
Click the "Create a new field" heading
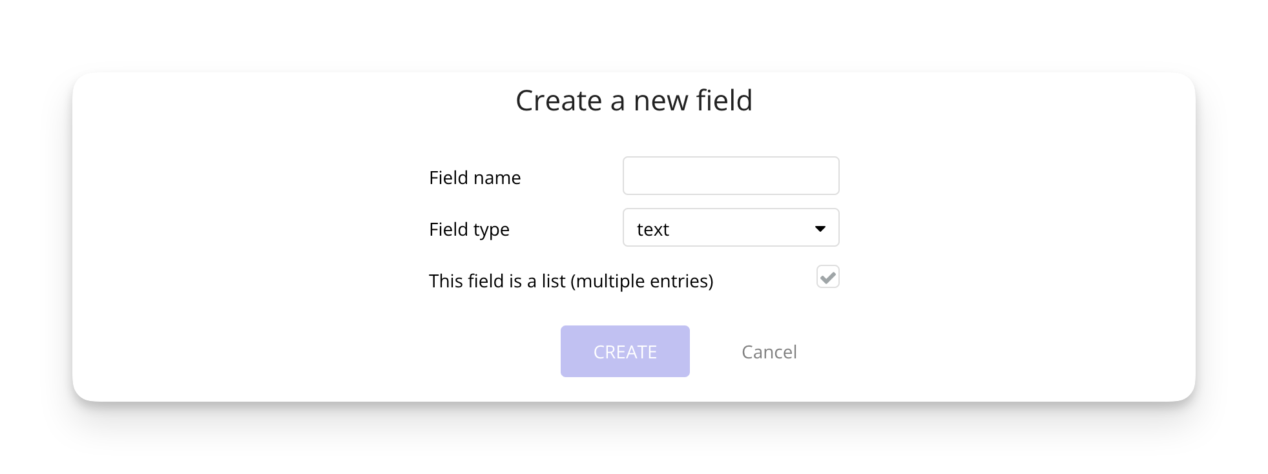[x=634, y=101]
